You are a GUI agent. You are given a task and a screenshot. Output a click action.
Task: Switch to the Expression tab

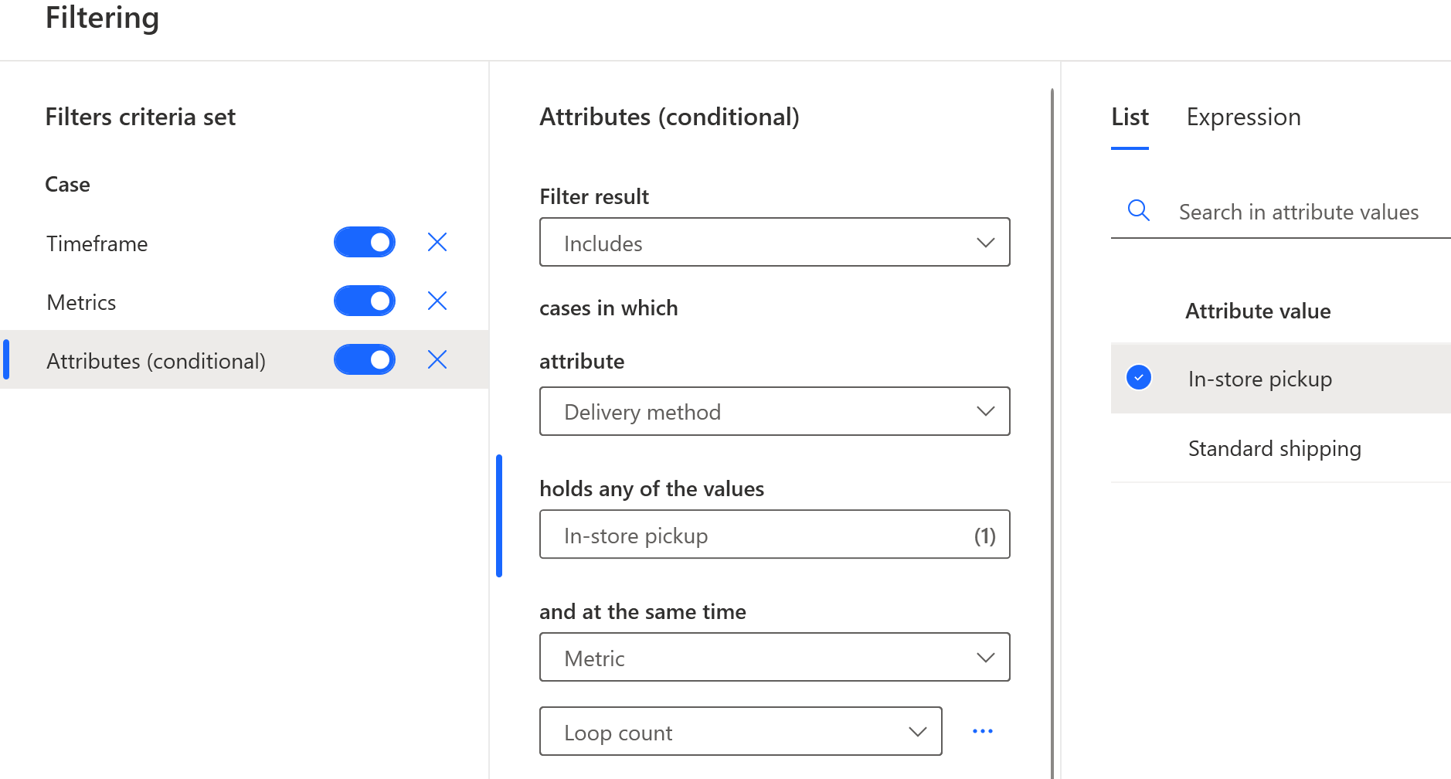[1243, 117]
